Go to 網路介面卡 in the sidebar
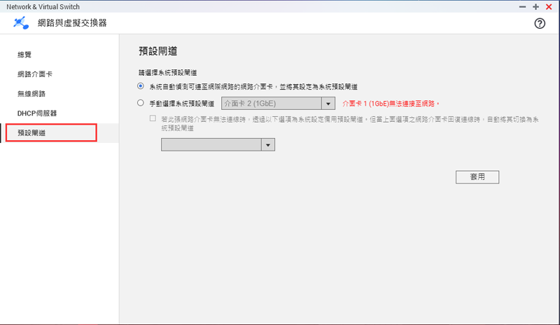560x325 pixels. point(36,74)
